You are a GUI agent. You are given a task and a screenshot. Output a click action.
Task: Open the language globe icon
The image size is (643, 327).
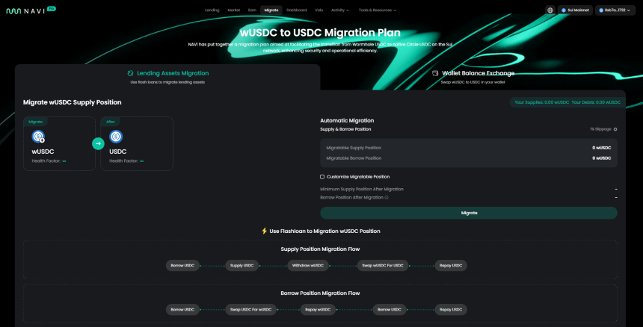pos(550,10)
